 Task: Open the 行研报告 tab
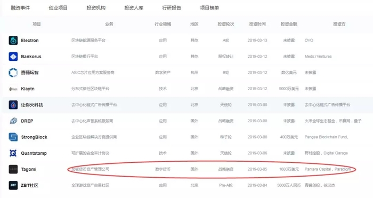(172, 8)
